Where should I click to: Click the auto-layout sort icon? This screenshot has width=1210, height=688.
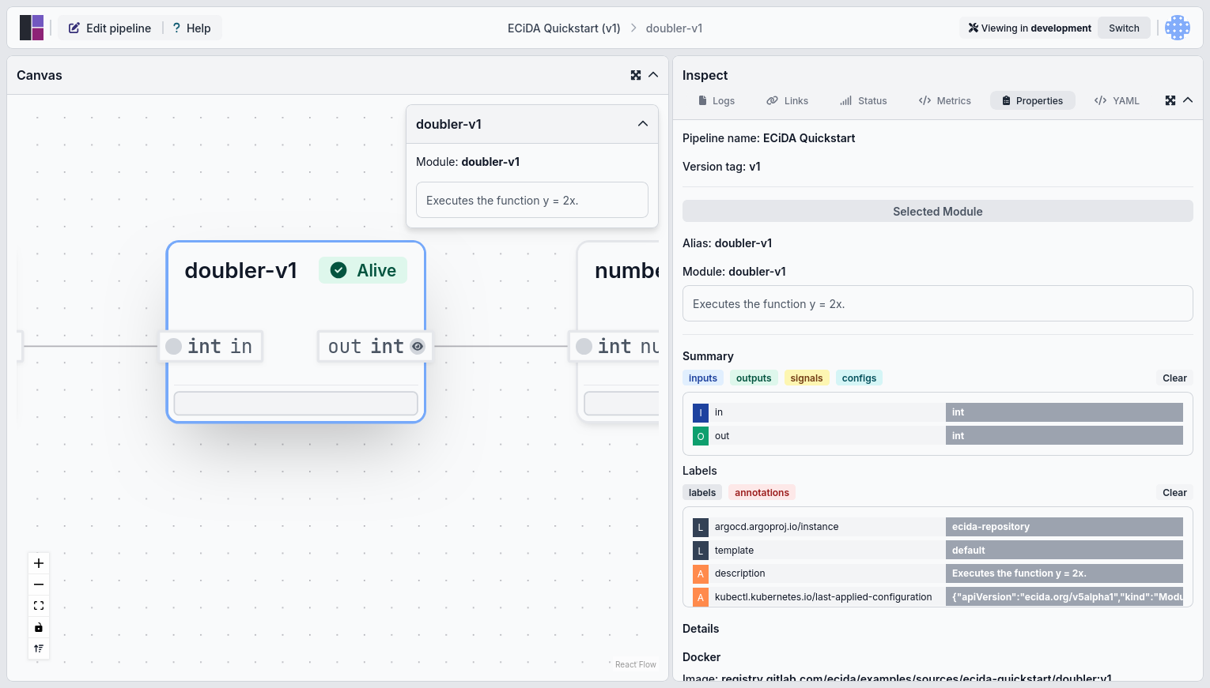[x=39, y=649]
